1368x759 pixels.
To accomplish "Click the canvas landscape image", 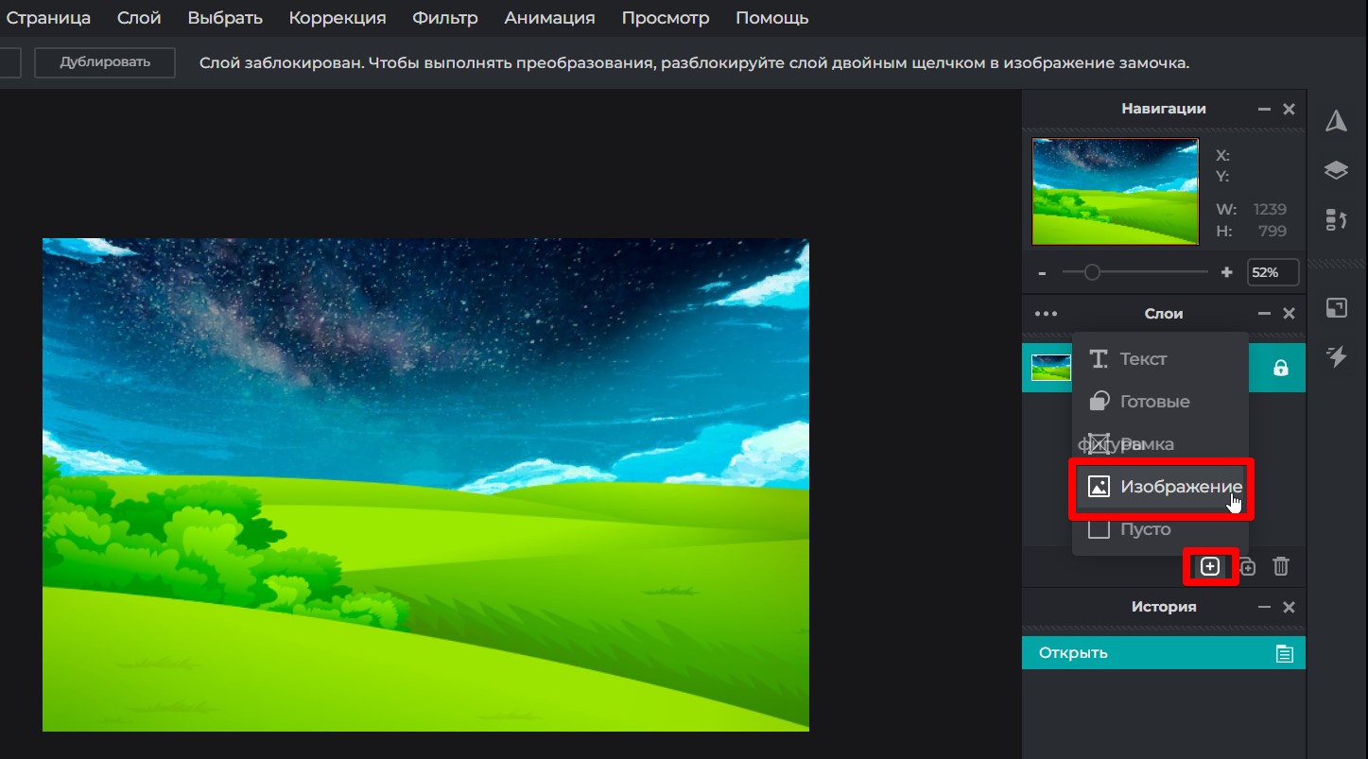I will (425, 485).
